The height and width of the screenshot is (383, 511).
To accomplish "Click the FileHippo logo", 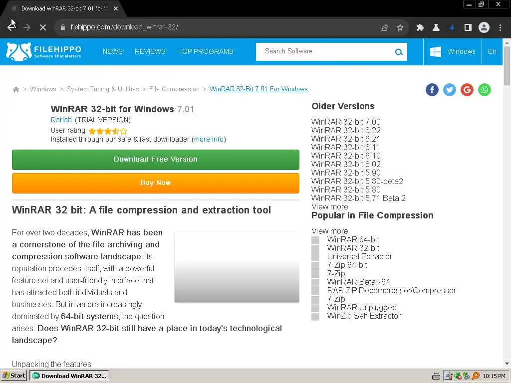I will point(44,52).
